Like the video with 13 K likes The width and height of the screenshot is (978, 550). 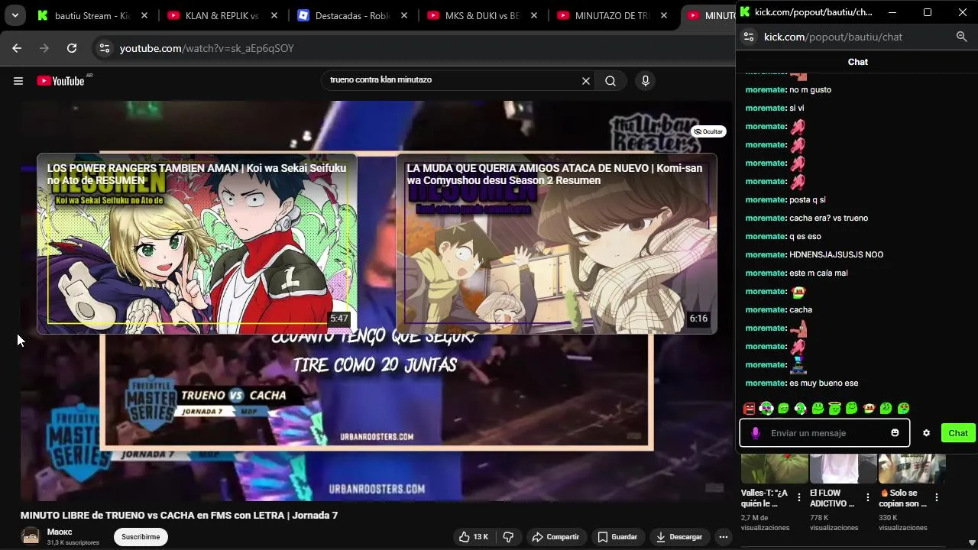tap(473, 537)
